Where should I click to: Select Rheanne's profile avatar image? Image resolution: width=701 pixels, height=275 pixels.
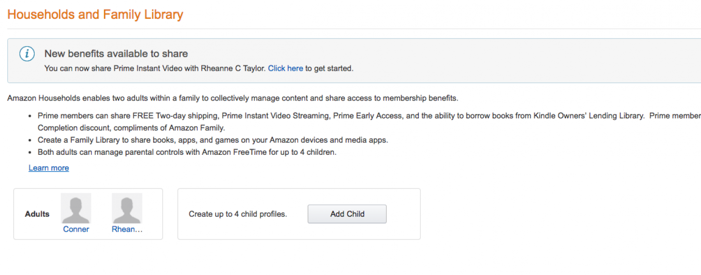coord(127,208)
